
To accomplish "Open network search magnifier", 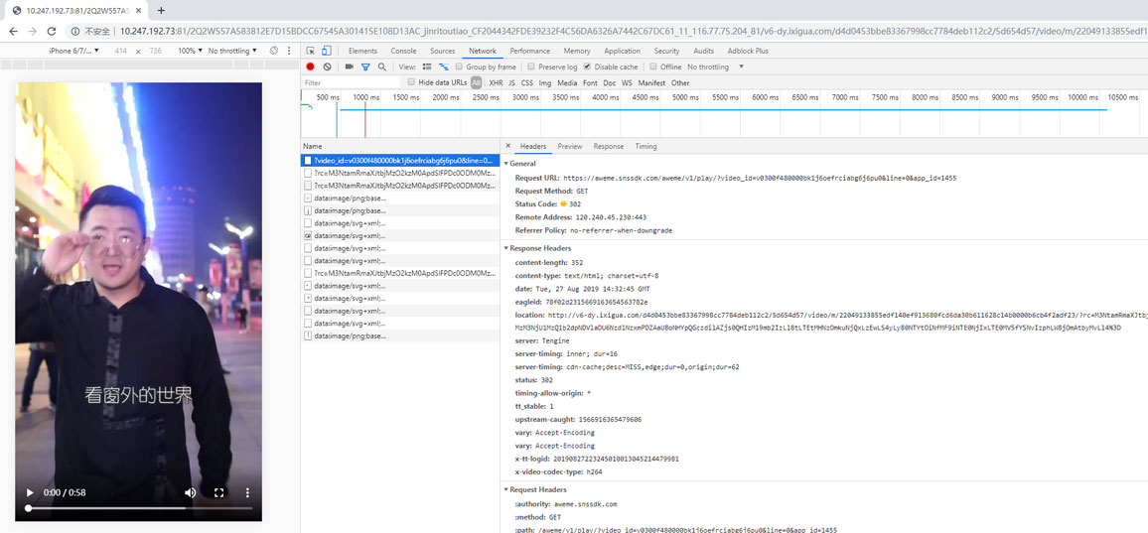I will (x=382, y=67).
